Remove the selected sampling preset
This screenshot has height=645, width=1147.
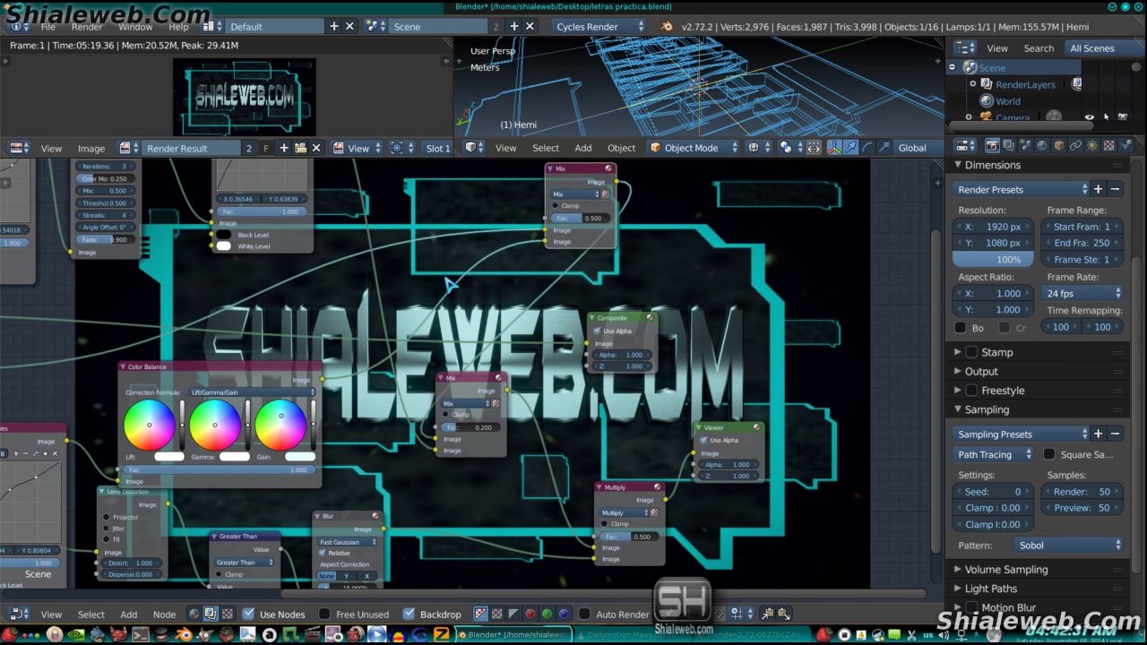click(1115, 434)
